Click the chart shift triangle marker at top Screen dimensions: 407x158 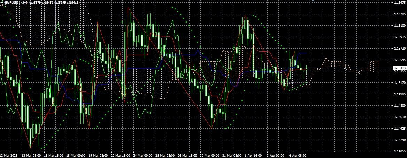click(x=313, y=1)
